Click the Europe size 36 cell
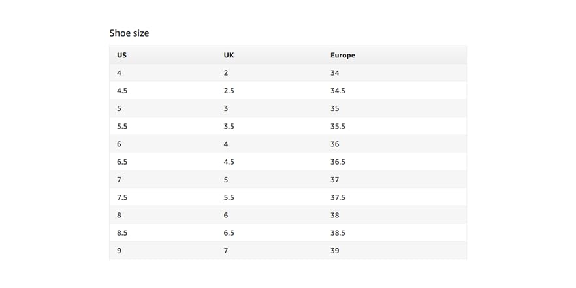This screenshot has height=288, width=576. click(335, 144)
